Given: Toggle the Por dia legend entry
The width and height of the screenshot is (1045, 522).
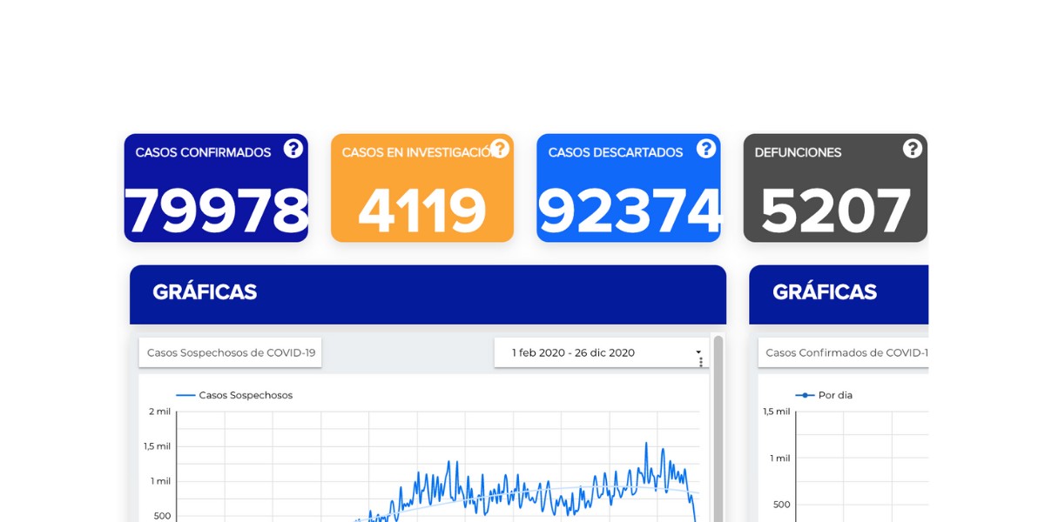Looking at the screenshot, I should [x=824, y=395].
